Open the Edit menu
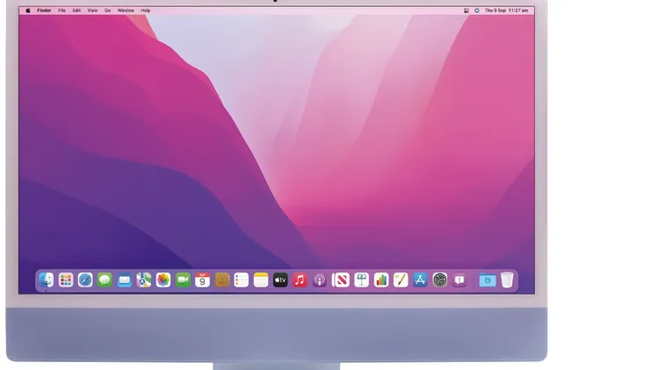The image size is (659, 370). point(76,11)
